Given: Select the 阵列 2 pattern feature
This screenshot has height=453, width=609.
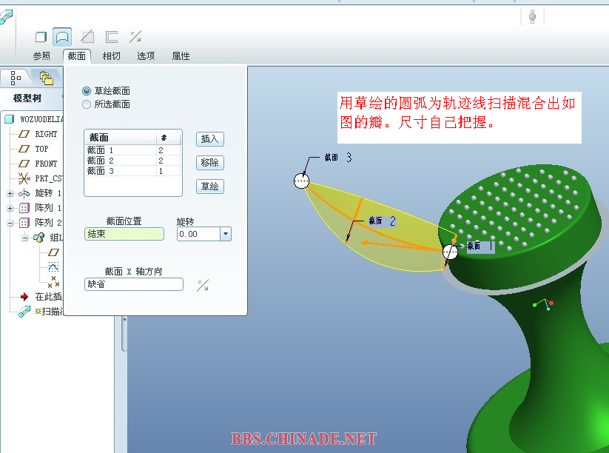Looking at the screenshot, I should pyautogui.click(x=41, y=223).
